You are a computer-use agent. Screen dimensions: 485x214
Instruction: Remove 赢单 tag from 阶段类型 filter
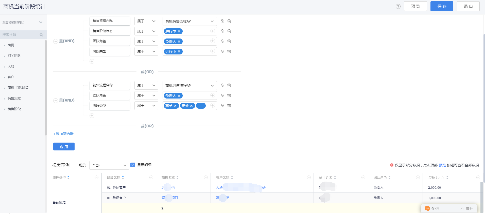pyautogui.click(x=175, y=106)
